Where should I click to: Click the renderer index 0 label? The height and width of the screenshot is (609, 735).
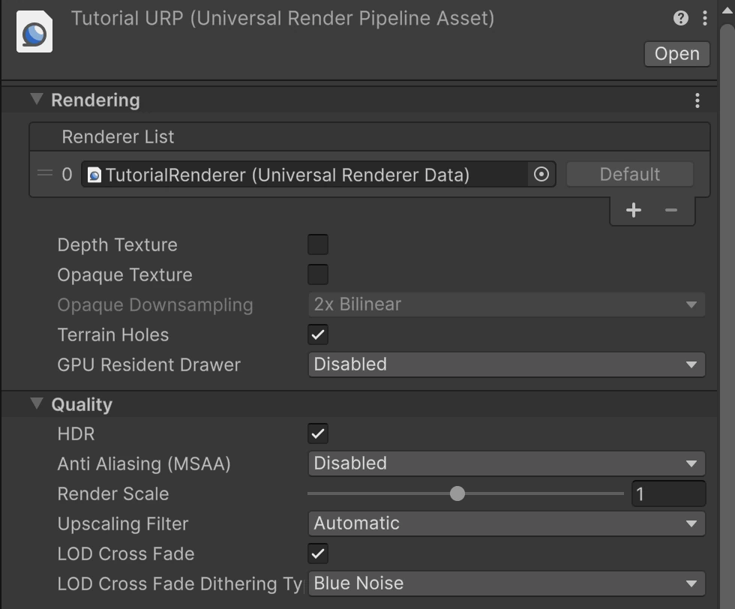pyautogui.click(x=67, y=175)
